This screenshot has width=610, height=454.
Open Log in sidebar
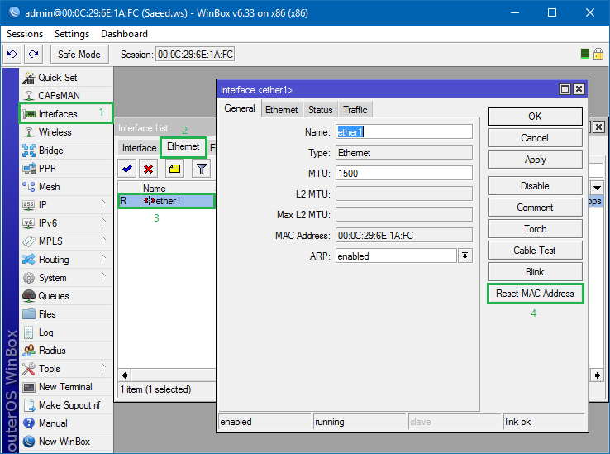66,332
